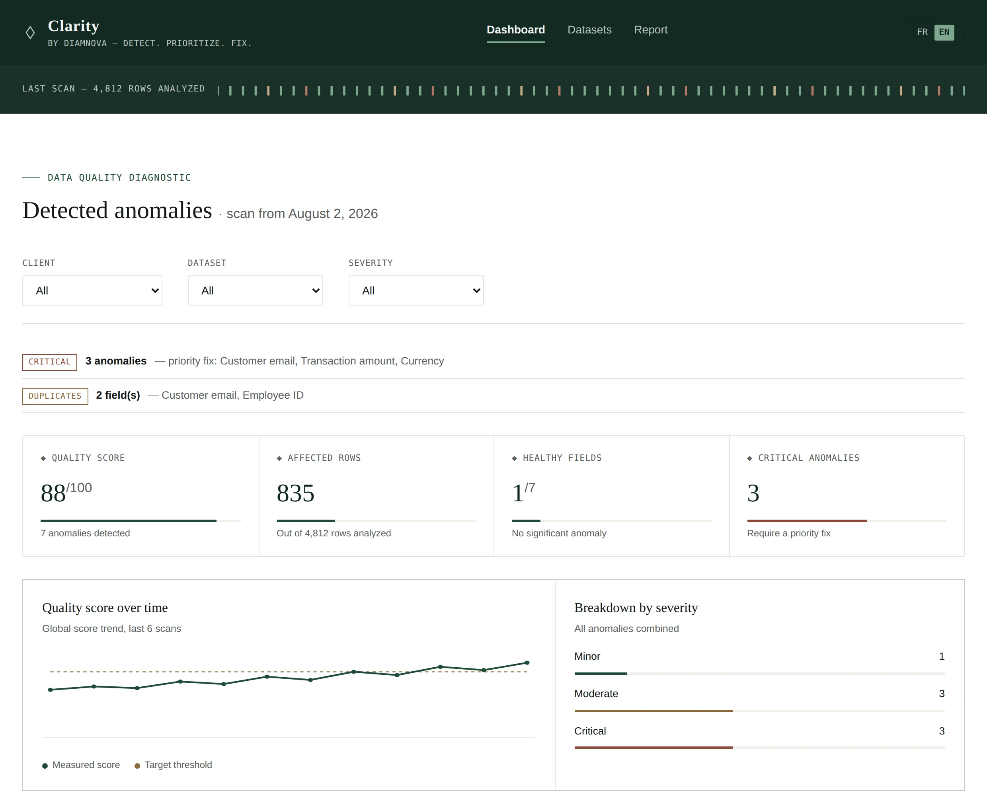
Task: Click the Measured score legend dot
Action: coord(45,766)
